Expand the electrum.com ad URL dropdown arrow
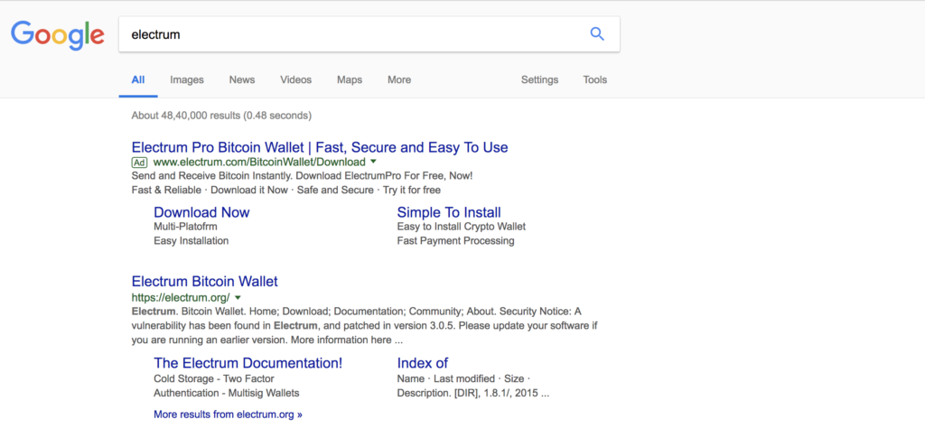Viewport: 925px width, 429px height. [x=374, y=162]
